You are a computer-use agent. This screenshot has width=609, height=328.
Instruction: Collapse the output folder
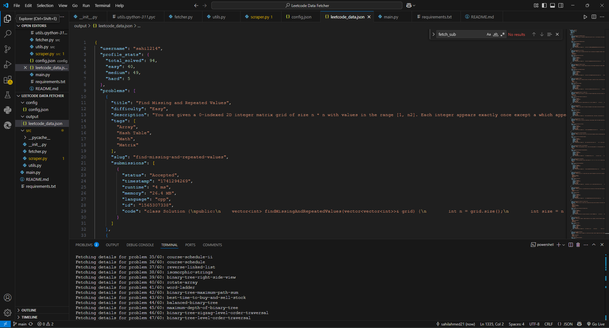tap(42, 117)
